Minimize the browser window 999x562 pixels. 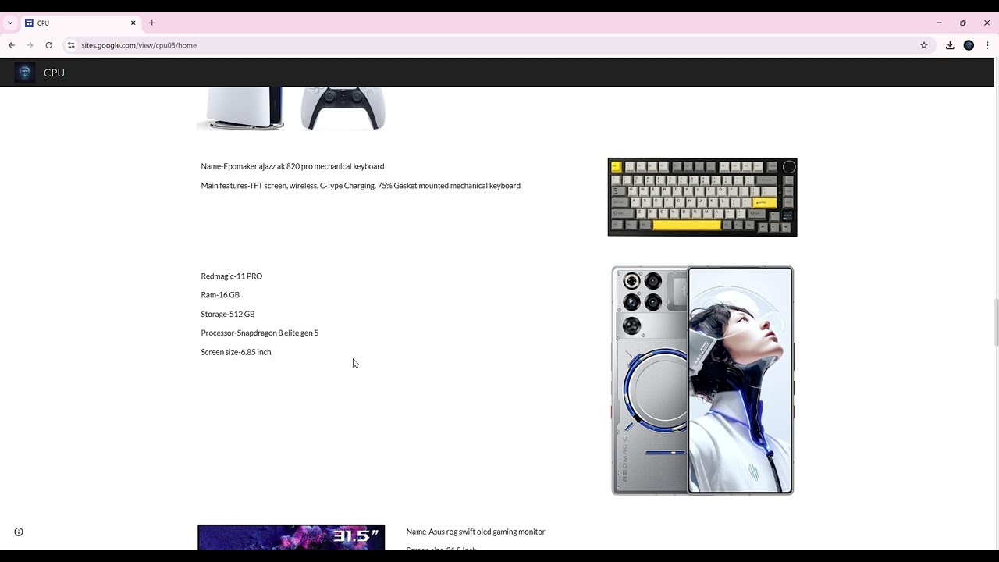coord(939,23)
